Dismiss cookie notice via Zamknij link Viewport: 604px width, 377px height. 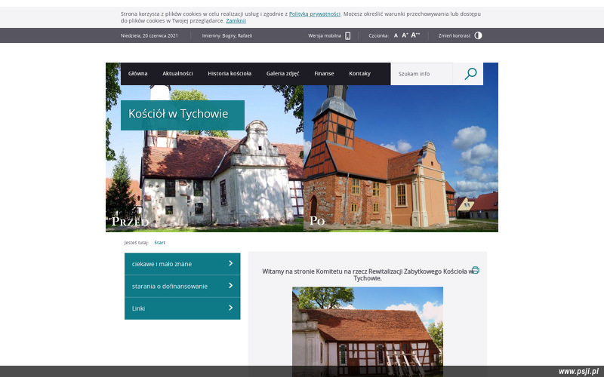coord(236,20)
